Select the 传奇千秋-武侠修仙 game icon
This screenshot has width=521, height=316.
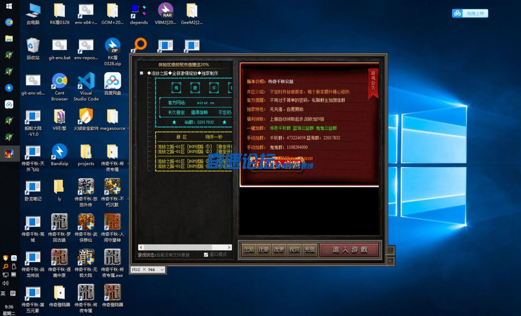86,228
